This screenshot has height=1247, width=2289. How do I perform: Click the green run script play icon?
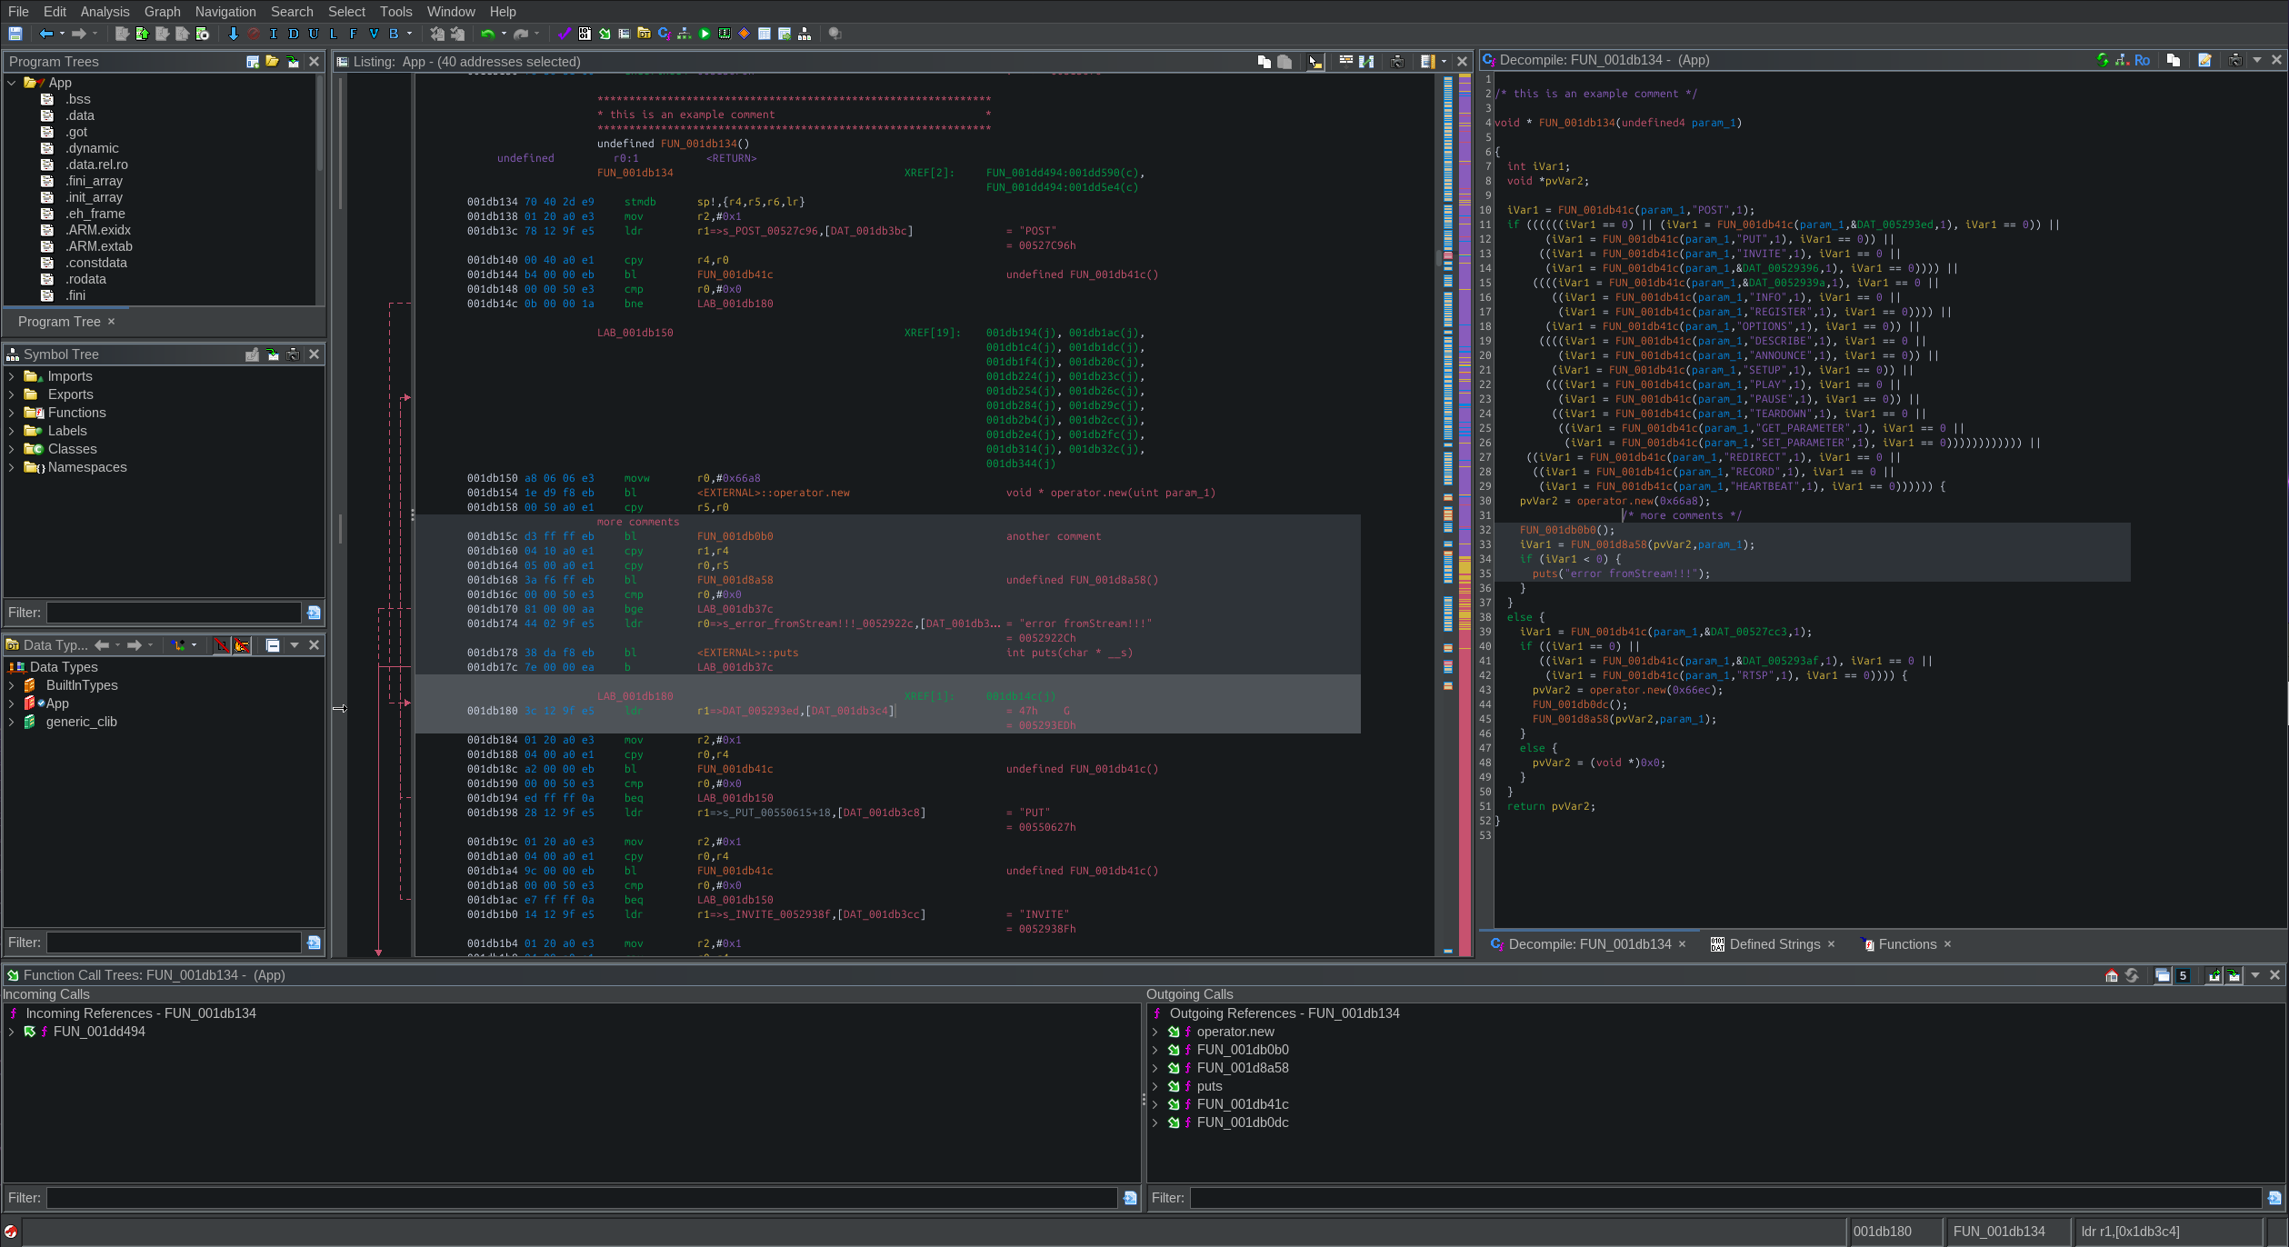pos(705,34)
